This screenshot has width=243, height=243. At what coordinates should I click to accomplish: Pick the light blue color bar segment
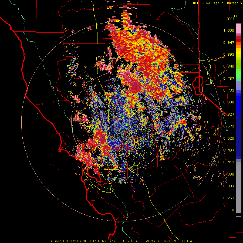[x=238, y=86]
